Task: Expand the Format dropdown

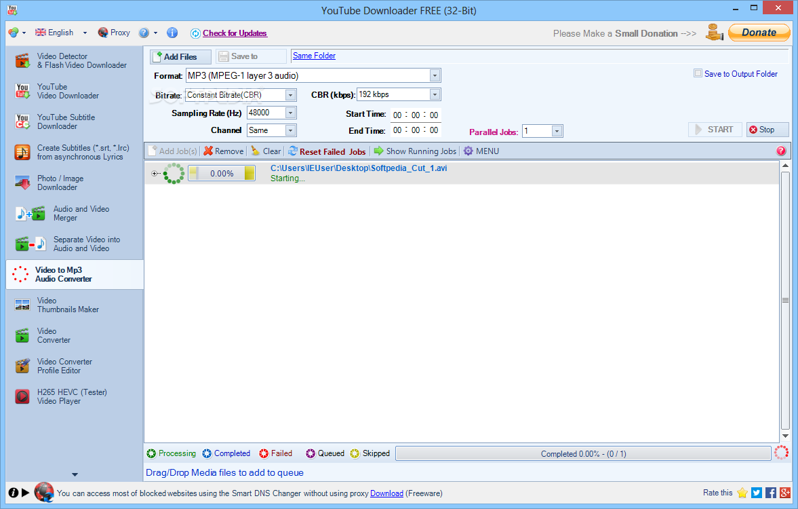Action: click(x=435, y=76)
